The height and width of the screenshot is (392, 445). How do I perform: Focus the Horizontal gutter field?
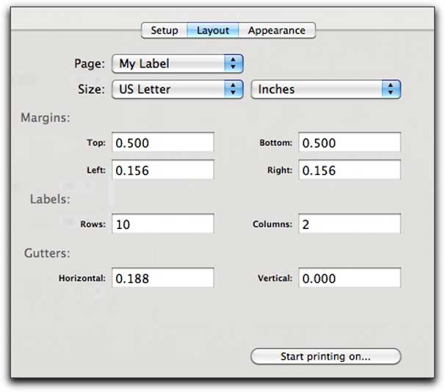click(162, 277)
